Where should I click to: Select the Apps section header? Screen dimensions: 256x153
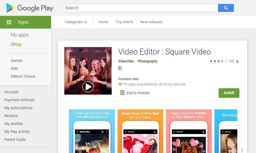pyautogui.click(x=26, y=22)
